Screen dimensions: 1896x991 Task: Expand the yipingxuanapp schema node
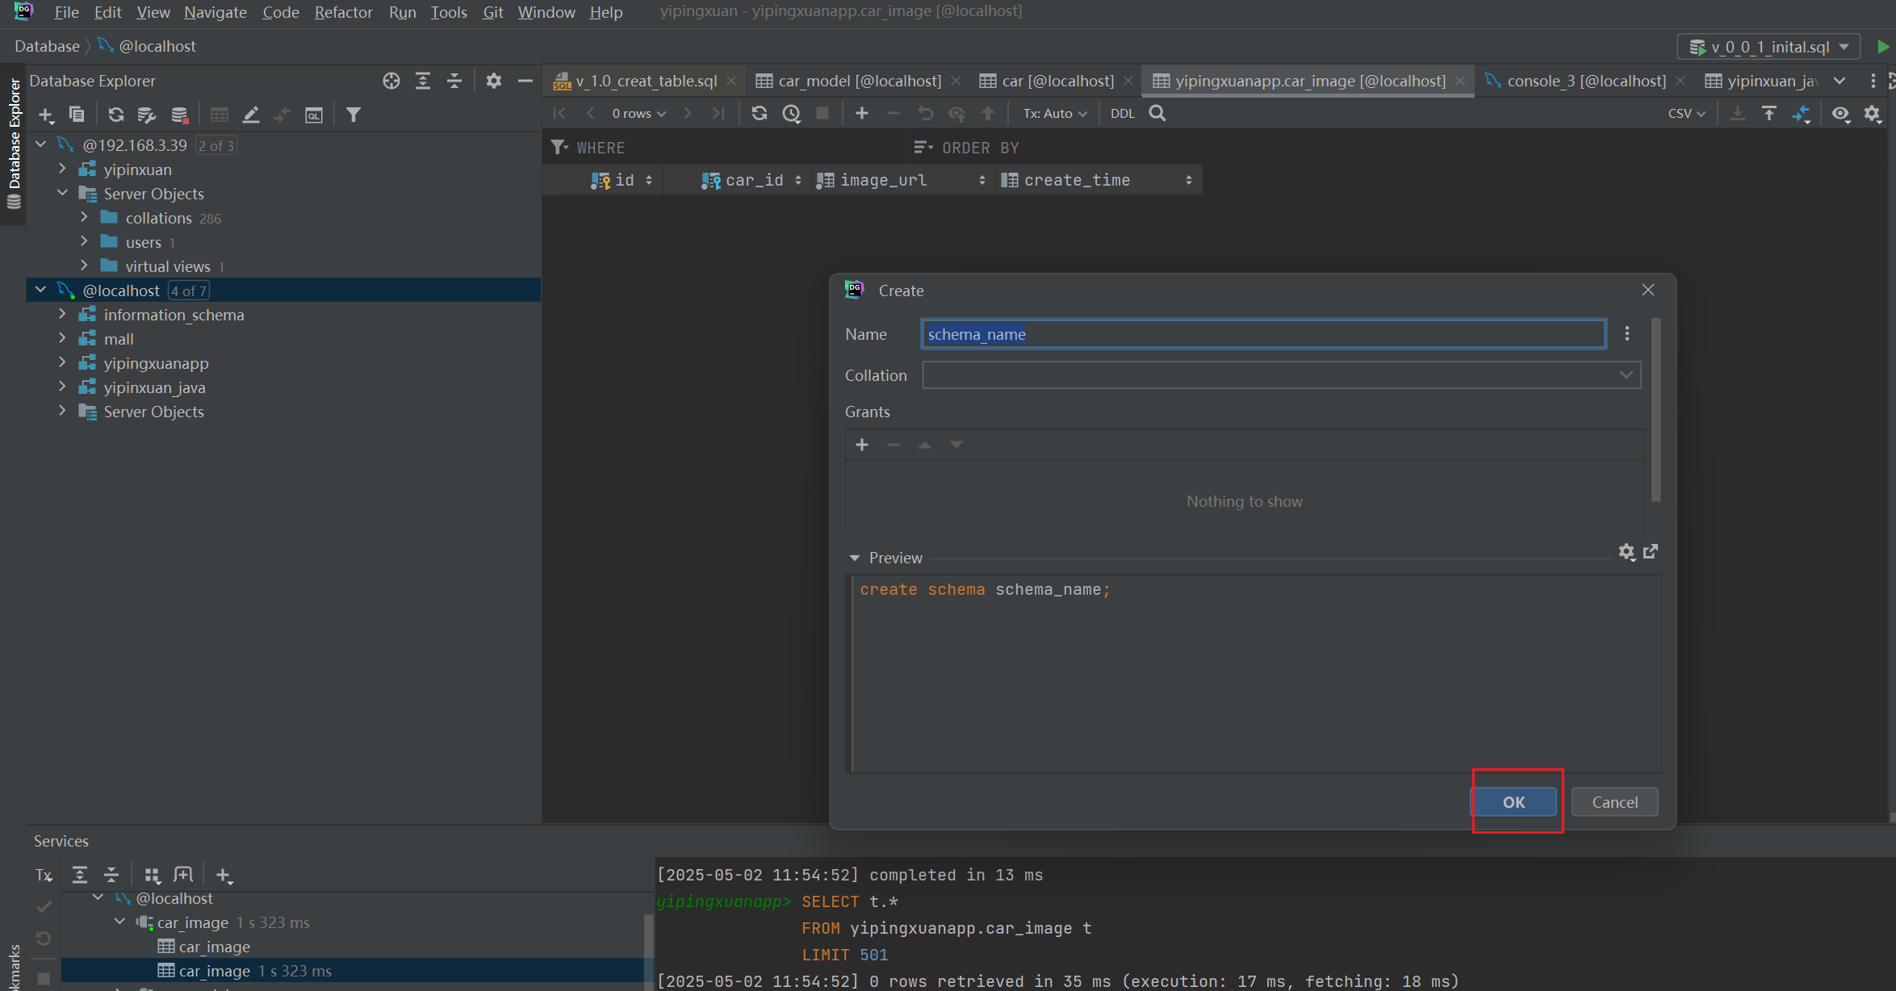click(62, 363)
